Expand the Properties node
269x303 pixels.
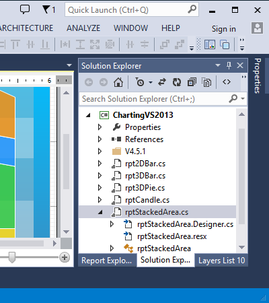(100, 127)
